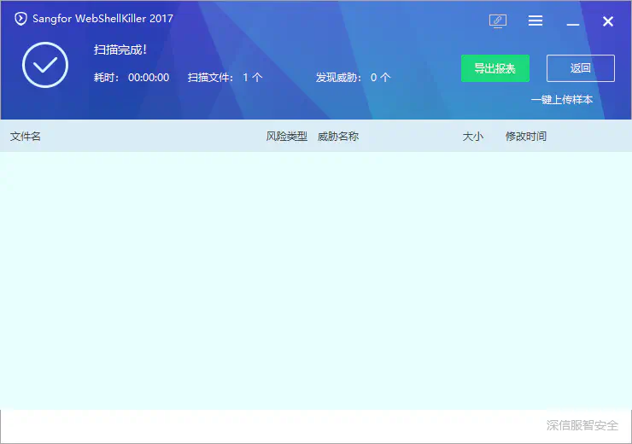Click the 一键上传样本 link
632x444 pixels.
pyautogui.click(x=561, y=100)
